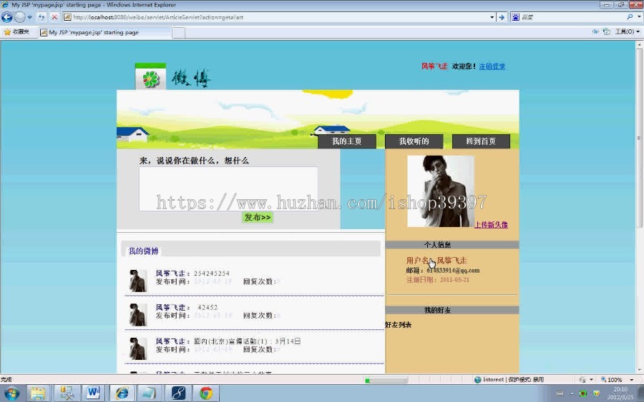Click the page loading progress bar
Screen dimensions: 644x402
pos(386,381)
